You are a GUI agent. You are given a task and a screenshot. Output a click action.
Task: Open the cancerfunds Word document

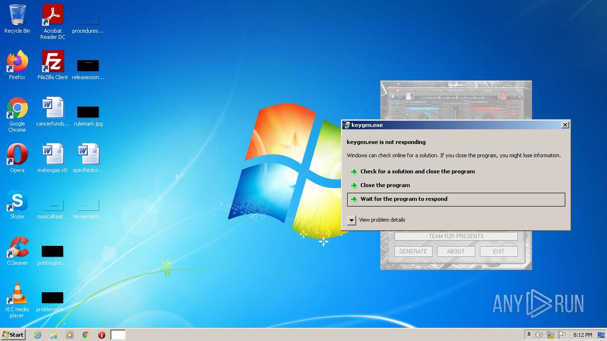[x=53, y=112]
